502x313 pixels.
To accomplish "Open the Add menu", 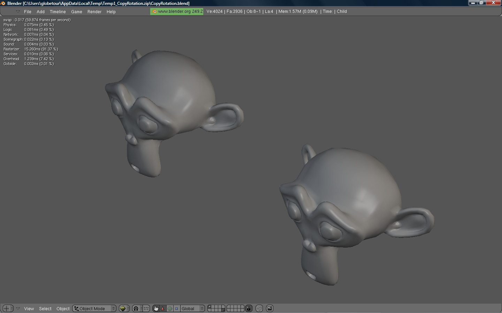I will click(40, 11).
